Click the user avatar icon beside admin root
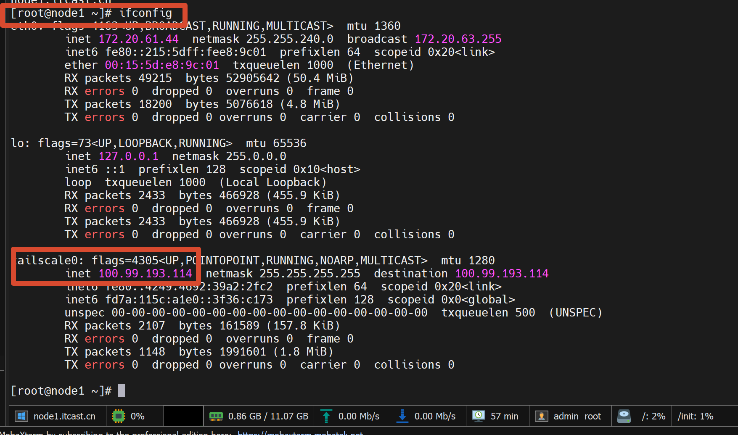738x435 pixels. tap(541, 416)
